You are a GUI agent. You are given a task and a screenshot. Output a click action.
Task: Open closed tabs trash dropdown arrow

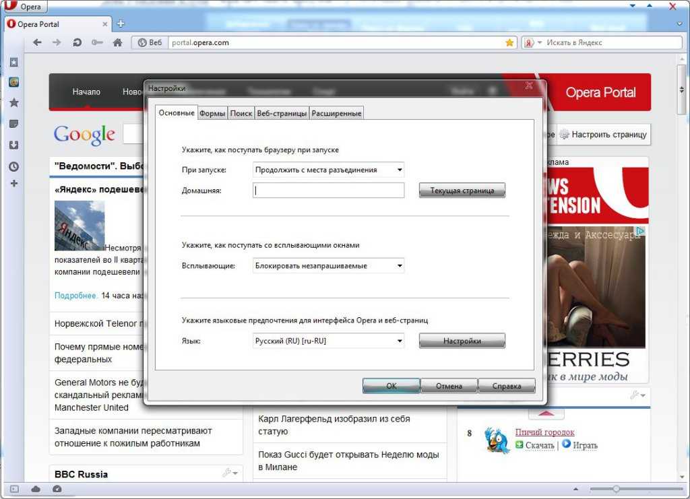point(679,24)
